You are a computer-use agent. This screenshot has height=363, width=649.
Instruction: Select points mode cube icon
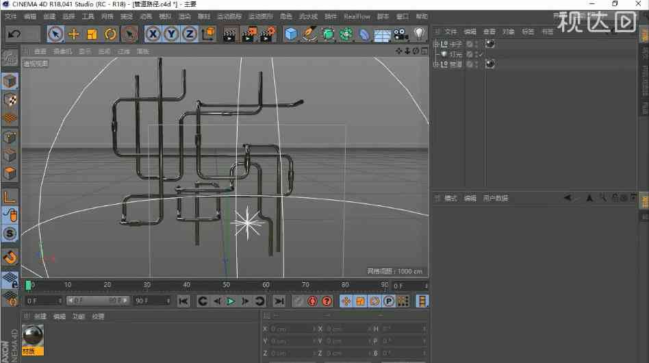pos(10,137)
